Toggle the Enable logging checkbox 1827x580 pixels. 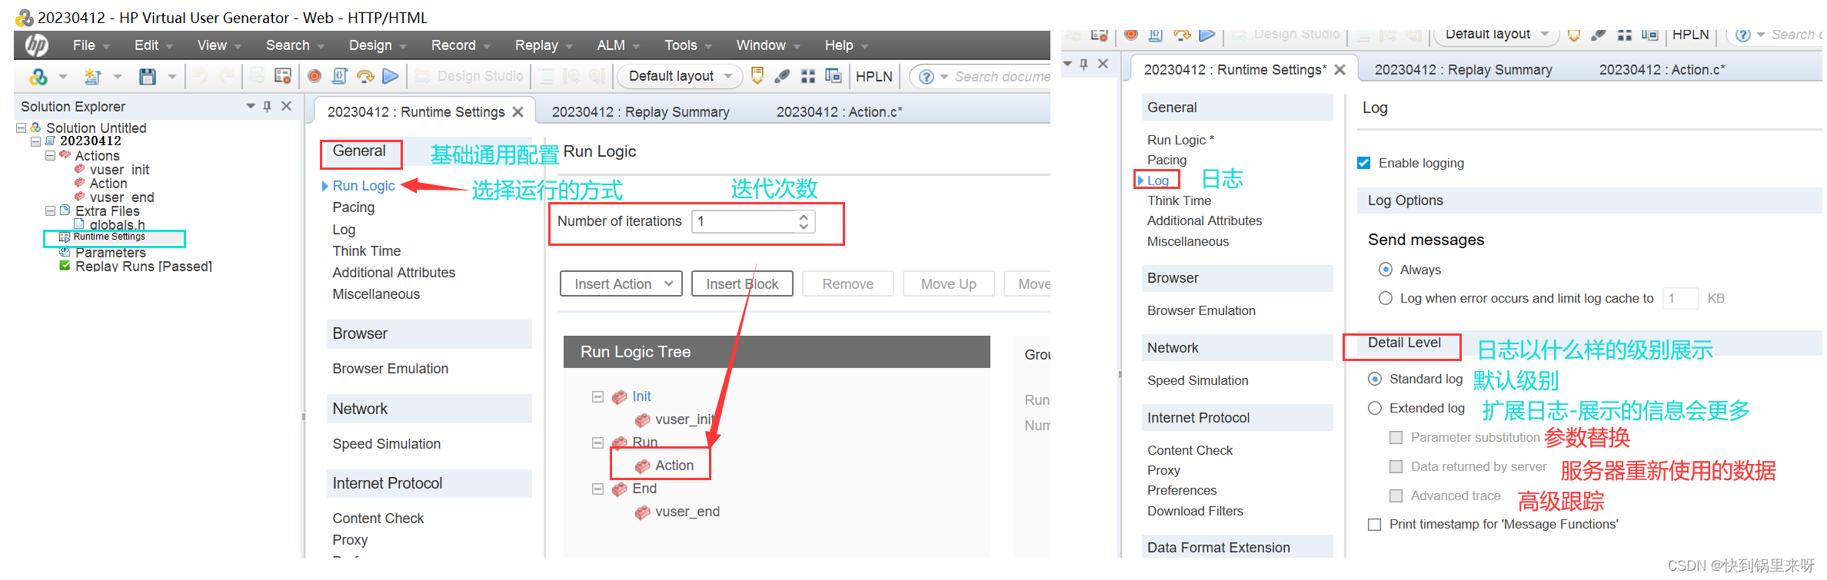[1364, 163]
